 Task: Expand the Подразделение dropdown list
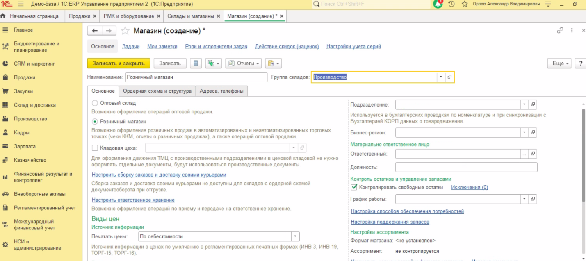point(524,104)
